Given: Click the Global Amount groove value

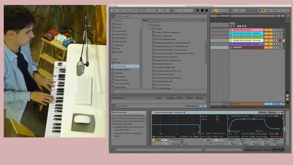Looking at the screenshot, I should pyautogui.click(x=202, y=106).
